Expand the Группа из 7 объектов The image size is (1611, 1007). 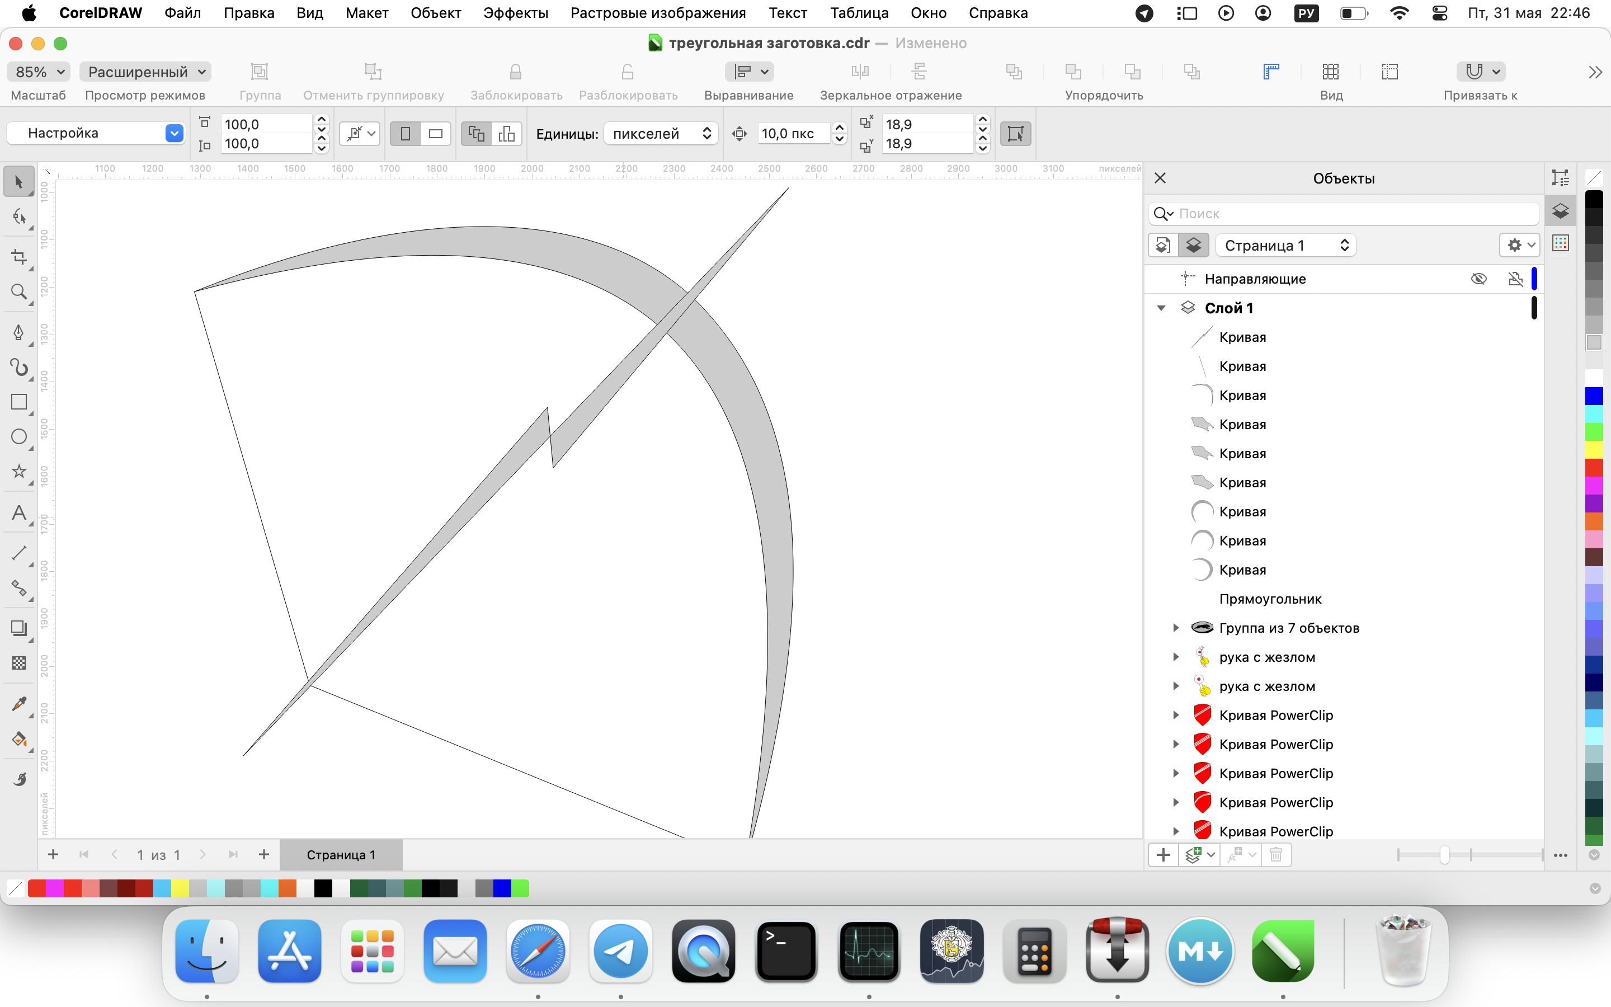1176,628
